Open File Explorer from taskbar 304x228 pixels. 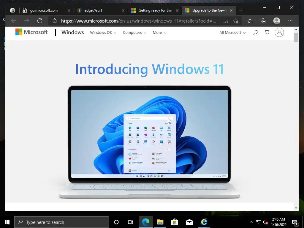(x=160, y=222)
